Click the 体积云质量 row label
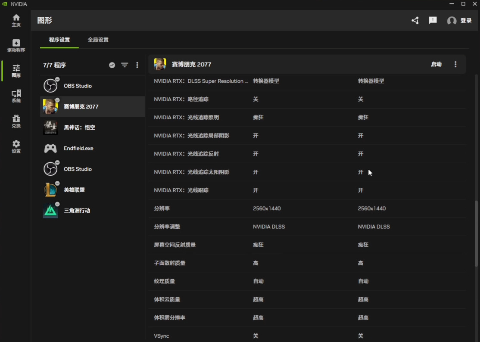 tap(167, 299)
